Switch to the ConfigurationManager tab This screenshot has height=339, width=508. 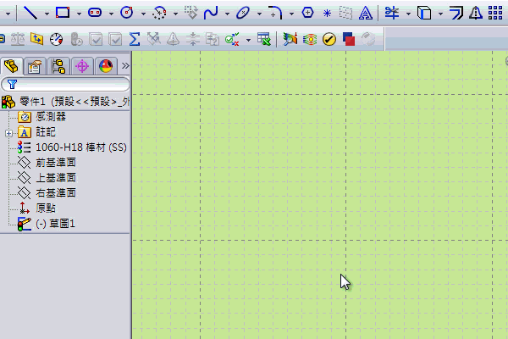click(58, 66)
